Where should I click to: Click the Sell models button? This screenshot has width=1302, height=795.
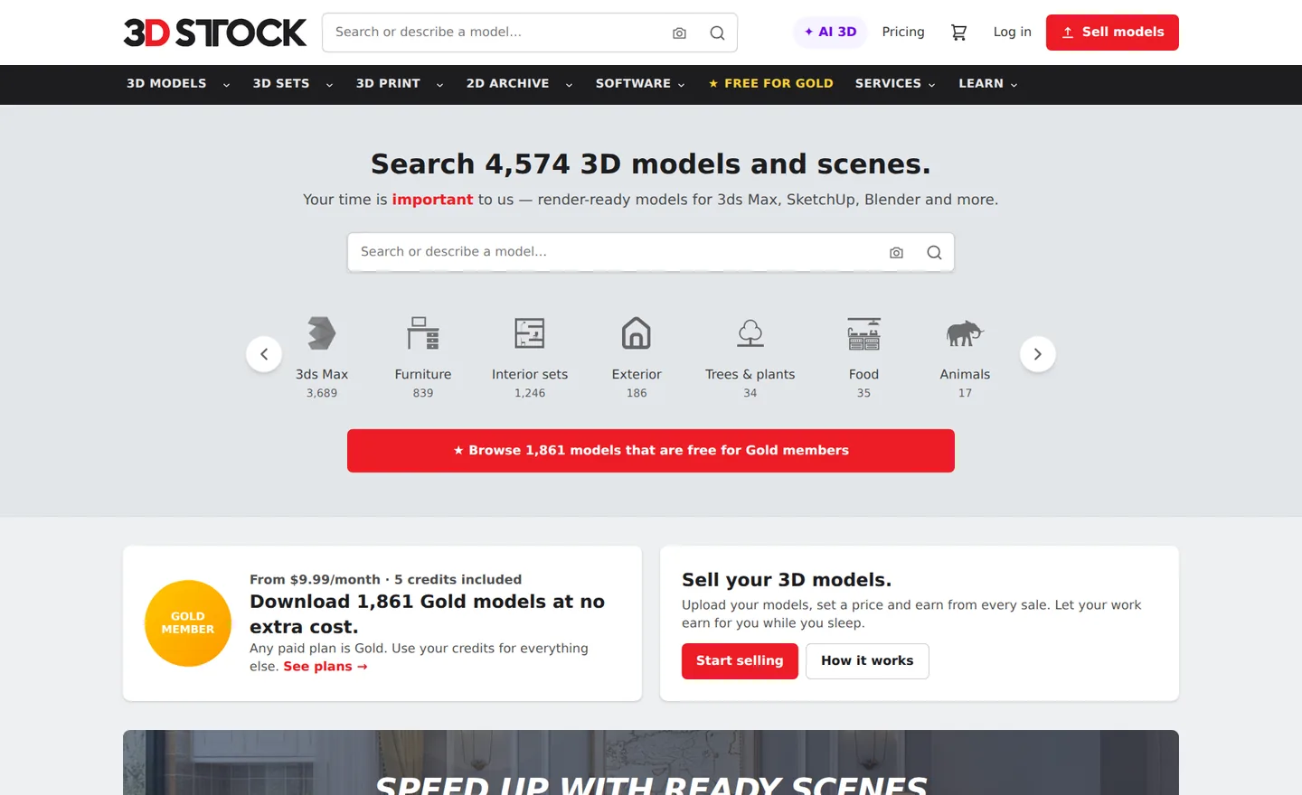tap(1112, 33)
